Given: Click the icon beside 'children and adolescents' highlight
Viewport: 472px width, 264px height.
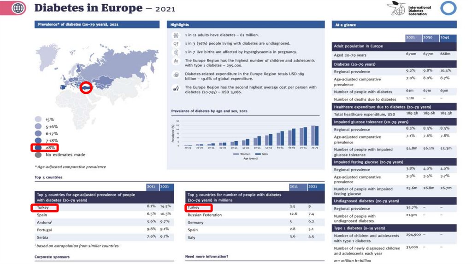Looking at the screenshot, I should pyautogui.click(x=176, y=61).
